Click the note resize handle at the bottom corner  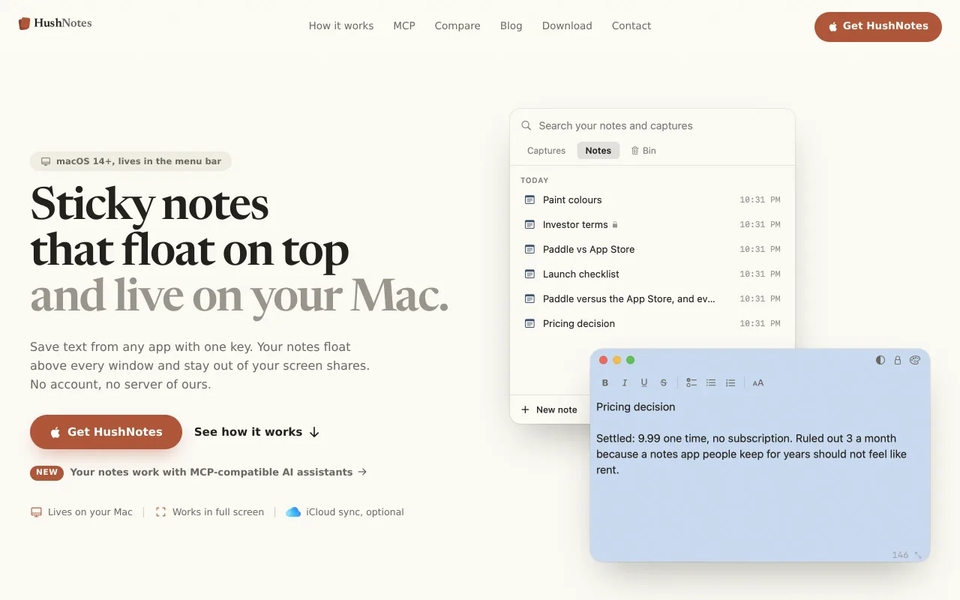(x=918, y=555)
